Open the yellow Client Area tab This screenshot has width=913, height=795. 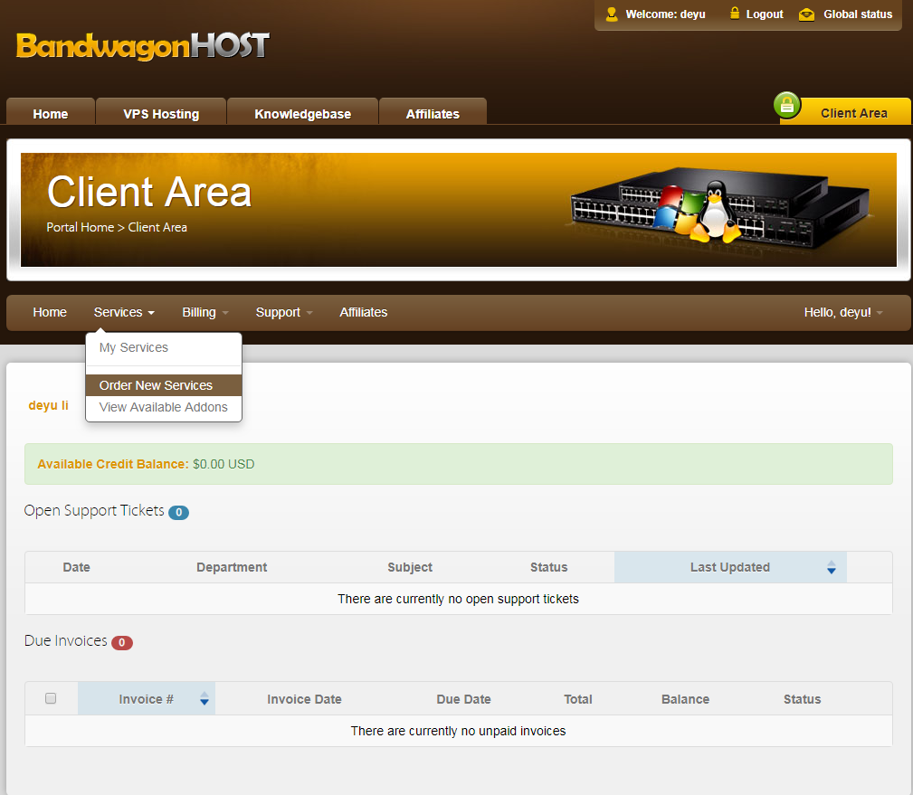click(853, 113)
